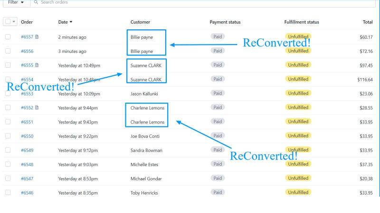The image size is (380, 213).
Task: Open order #6546
Action: pyautogui.click(x=27, y=193)
